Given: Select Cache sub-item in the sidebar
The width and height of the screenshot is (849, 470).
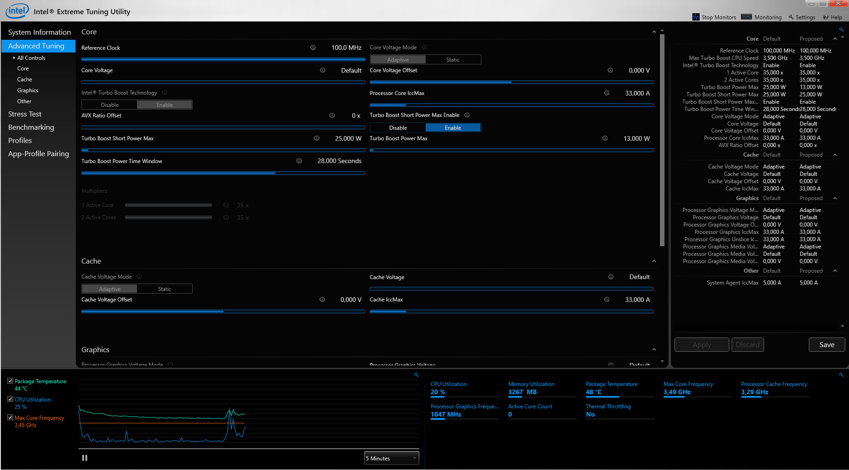Looking at the screenshot, I should pyautogui.click(x=25, y=79).
